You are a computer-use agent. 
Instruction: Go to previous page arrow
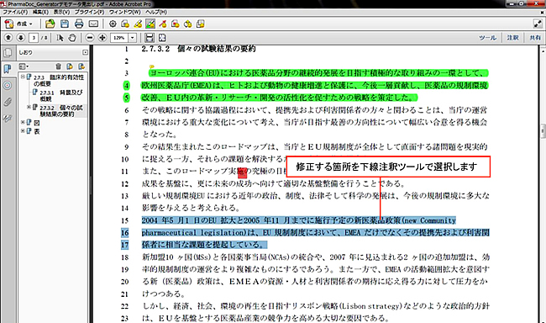[x=8, y=38]
